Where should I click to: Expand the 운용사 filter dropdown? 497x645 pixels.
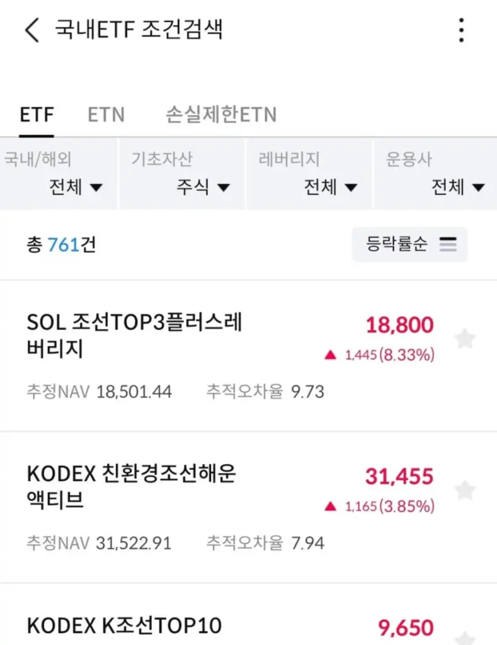436,174
